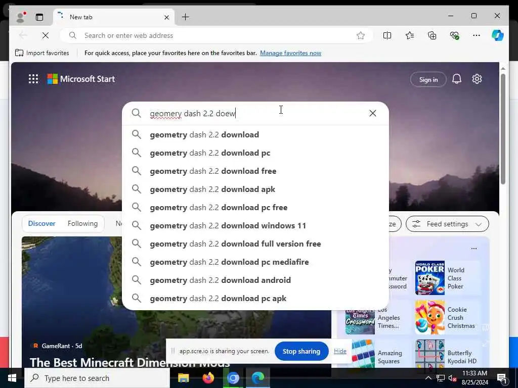Open Microsoft apps grid launcher

(33, 79)
